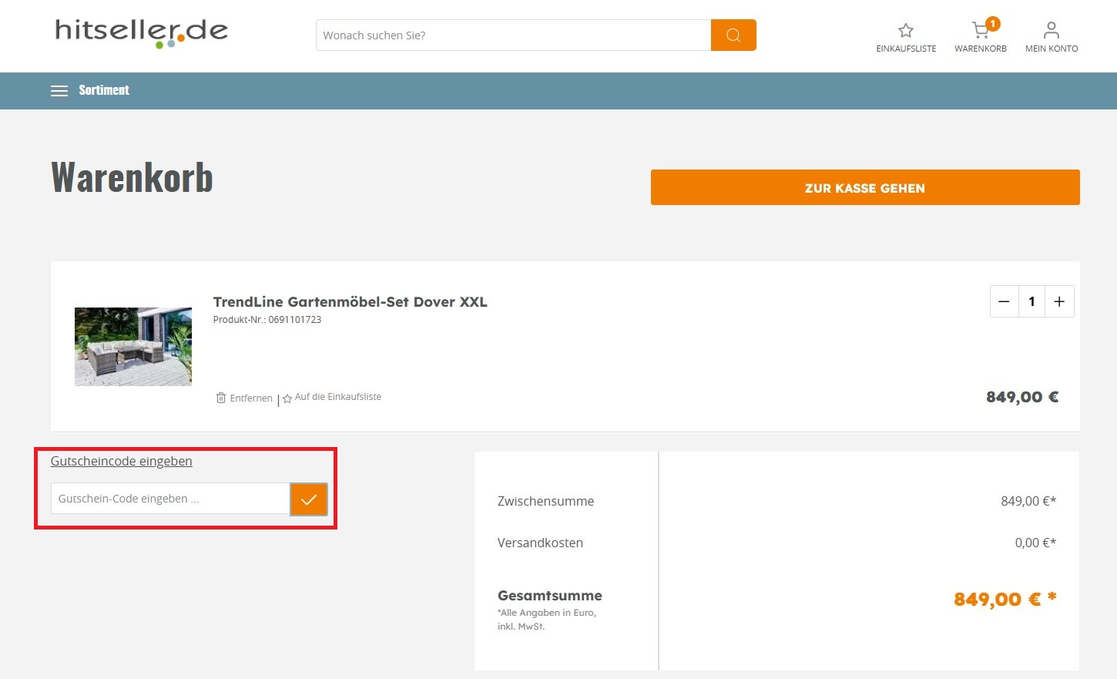
Task: Open the hitseller.de logo homepage
Action: point(142,33)
